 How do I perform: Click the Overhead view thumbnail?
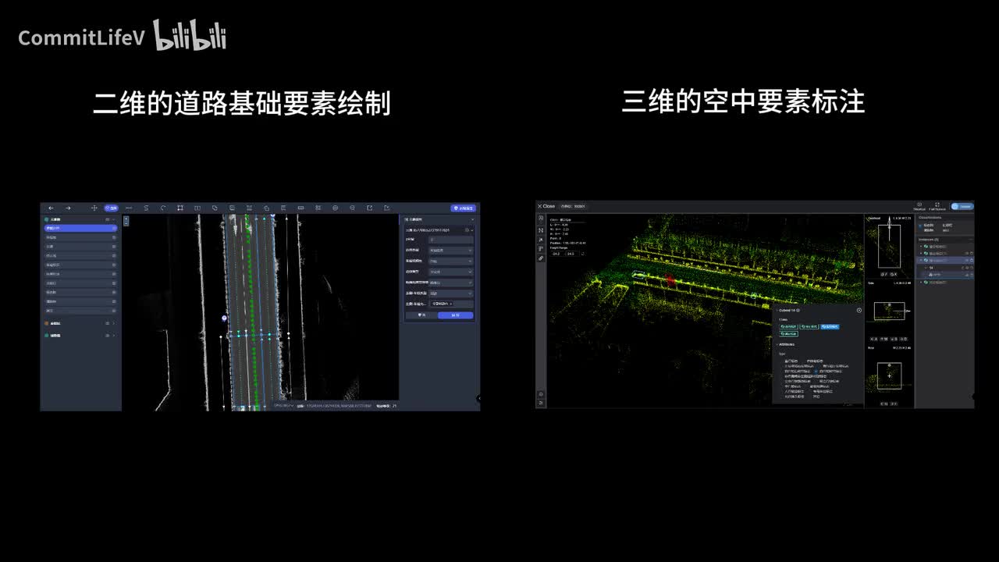(x=890, y=246)
